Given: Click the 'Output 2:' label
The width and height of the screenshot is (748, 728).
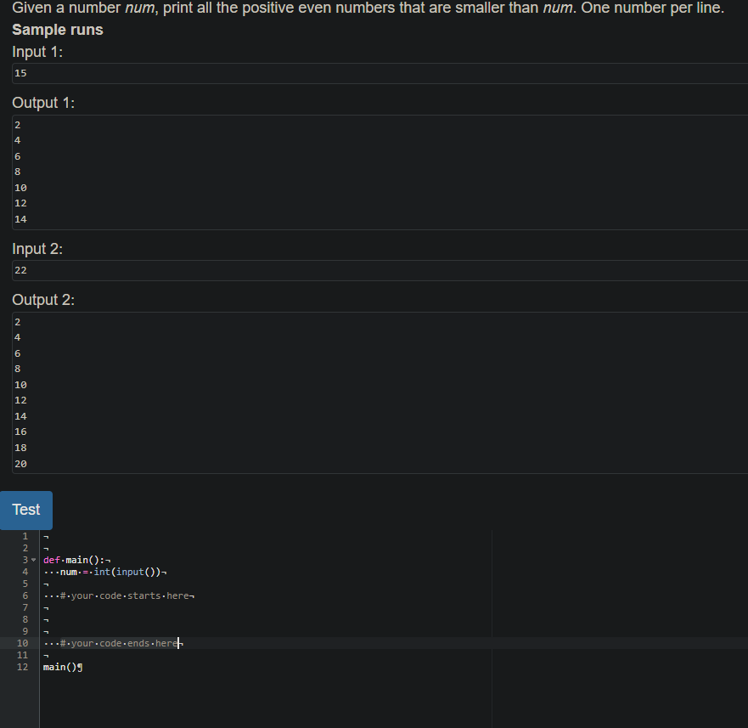Looking at the screenshot, I should tap(43, 300).
